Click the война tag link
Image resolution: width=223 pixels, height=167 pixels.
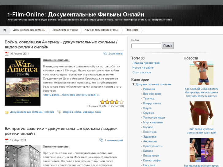pyautogui.click(x=78, y=112)
